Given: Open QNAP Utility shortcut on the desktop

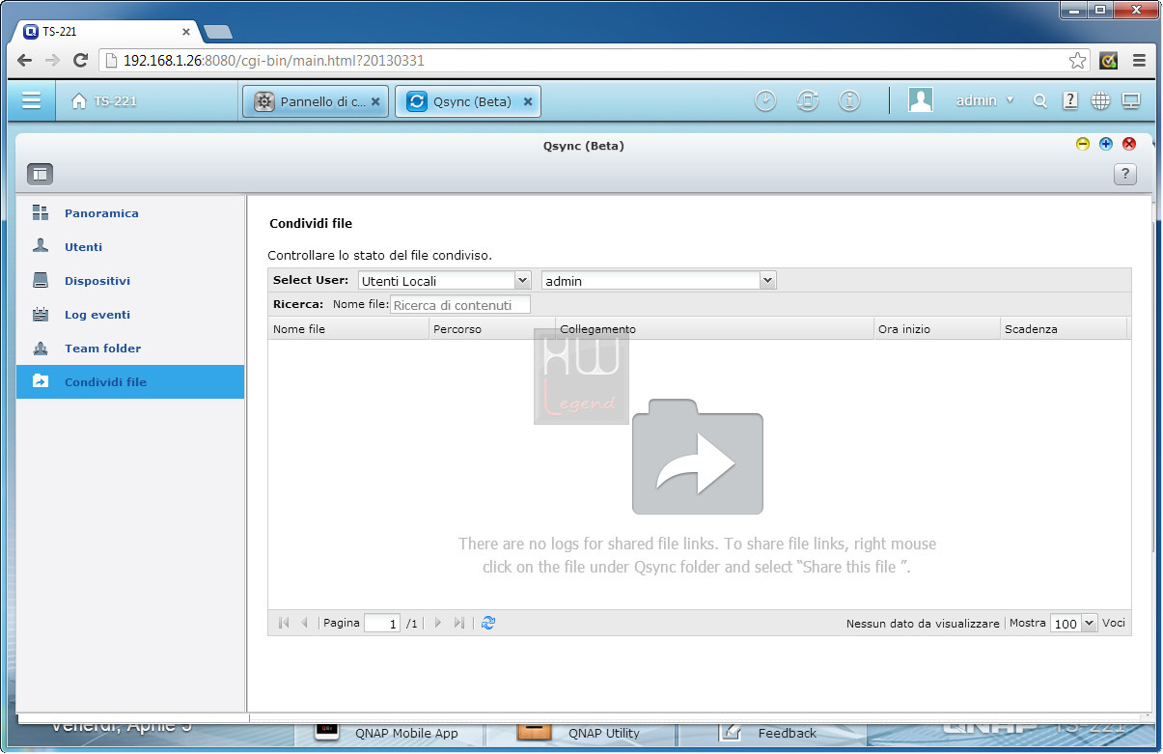Looking at the screenshot, I should (x=579, y=733).
